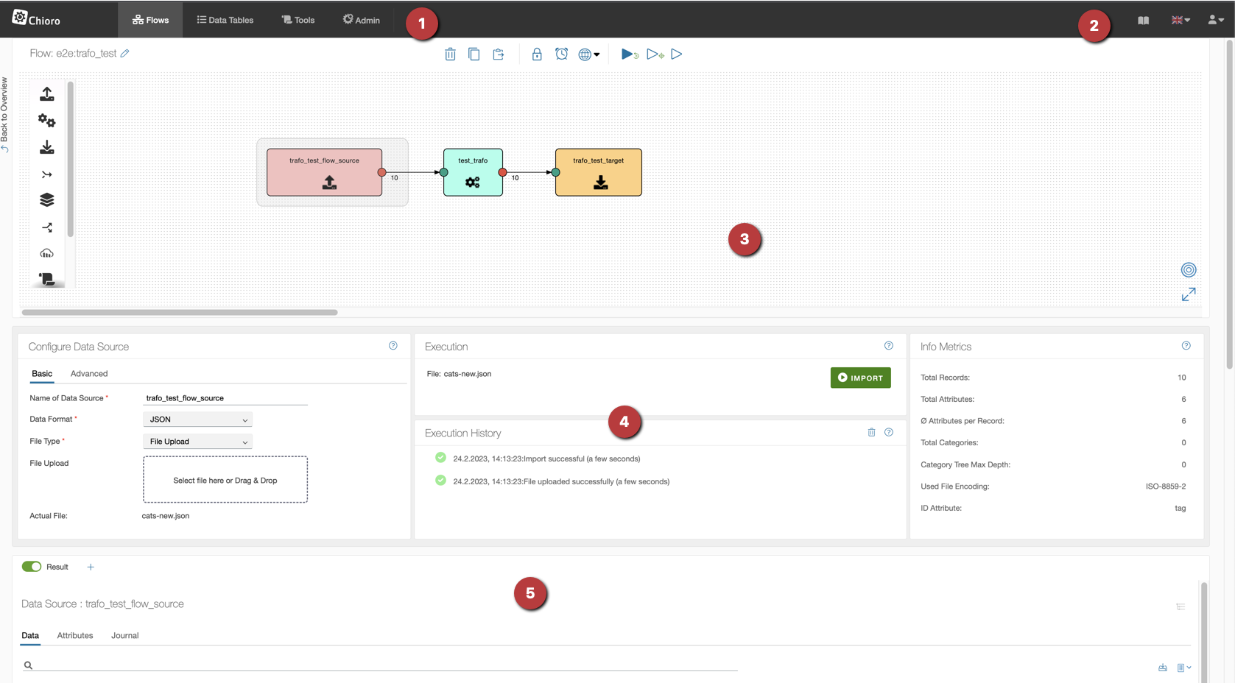Click the delete flow trash icon
Viewport: 1235px width, 683px height.
[x=450, y=54]
